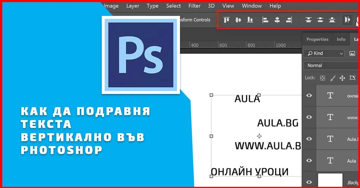The image size is (360, 188).
Task: Click the highlighted Distribute left edges icon
Action: (x=347, y=20)
